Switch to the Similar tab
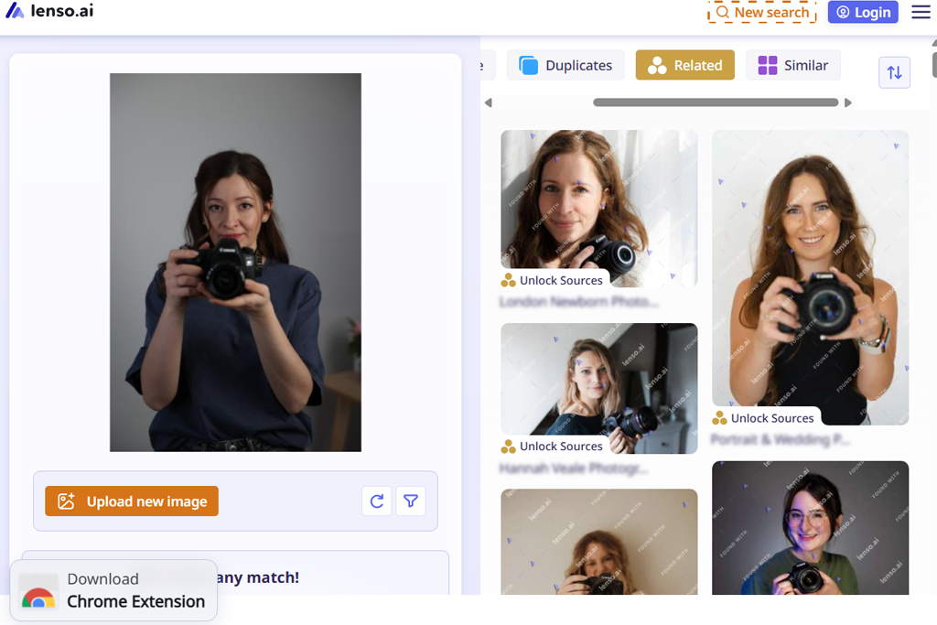Viewport: 937px width, 625px height. 793,65
